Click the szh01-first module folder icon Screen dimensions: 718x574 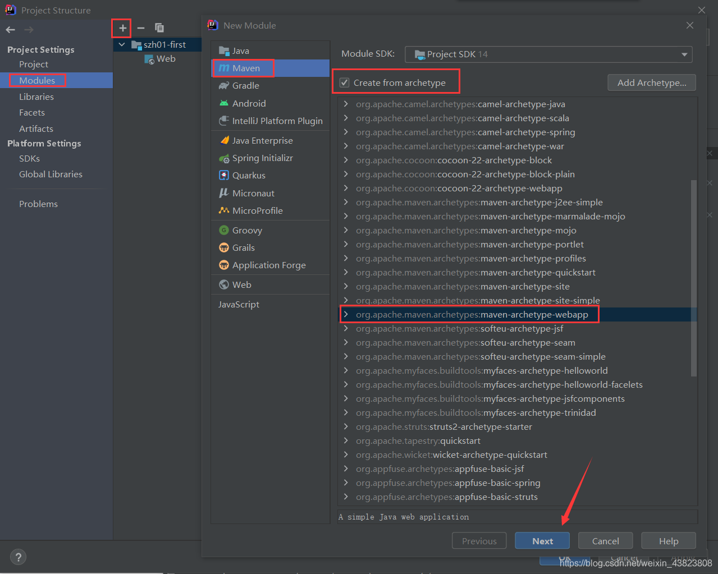pyautogui.click(x=136, y=44)
